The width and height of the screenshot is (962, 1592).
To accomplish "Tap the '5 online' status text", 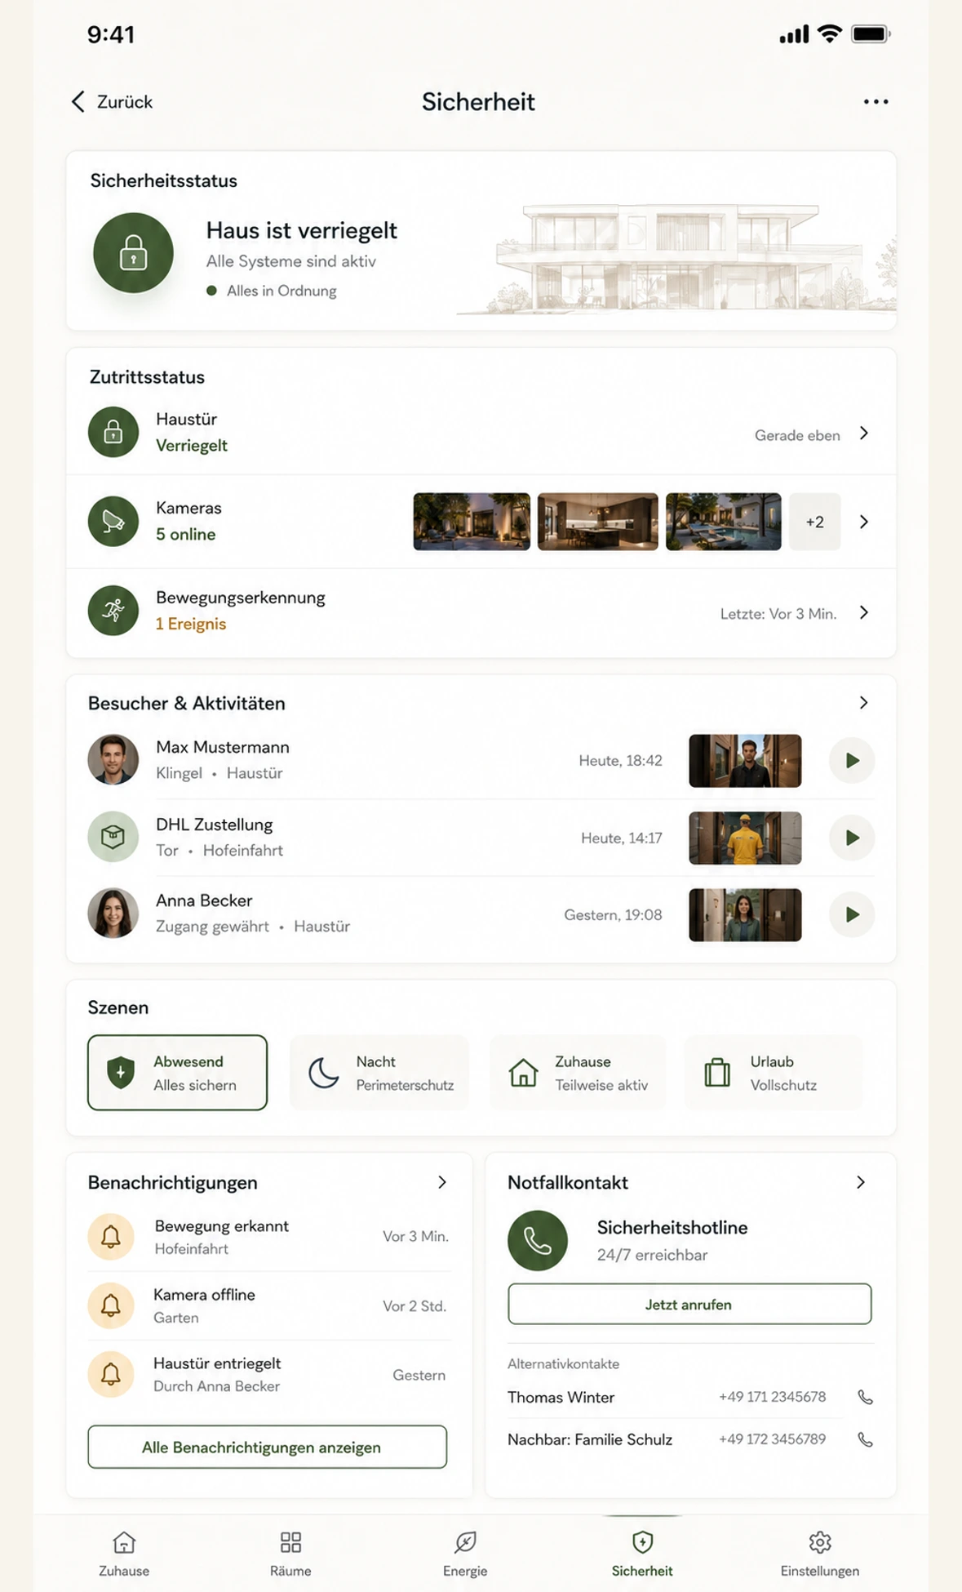I will [186, 534].
